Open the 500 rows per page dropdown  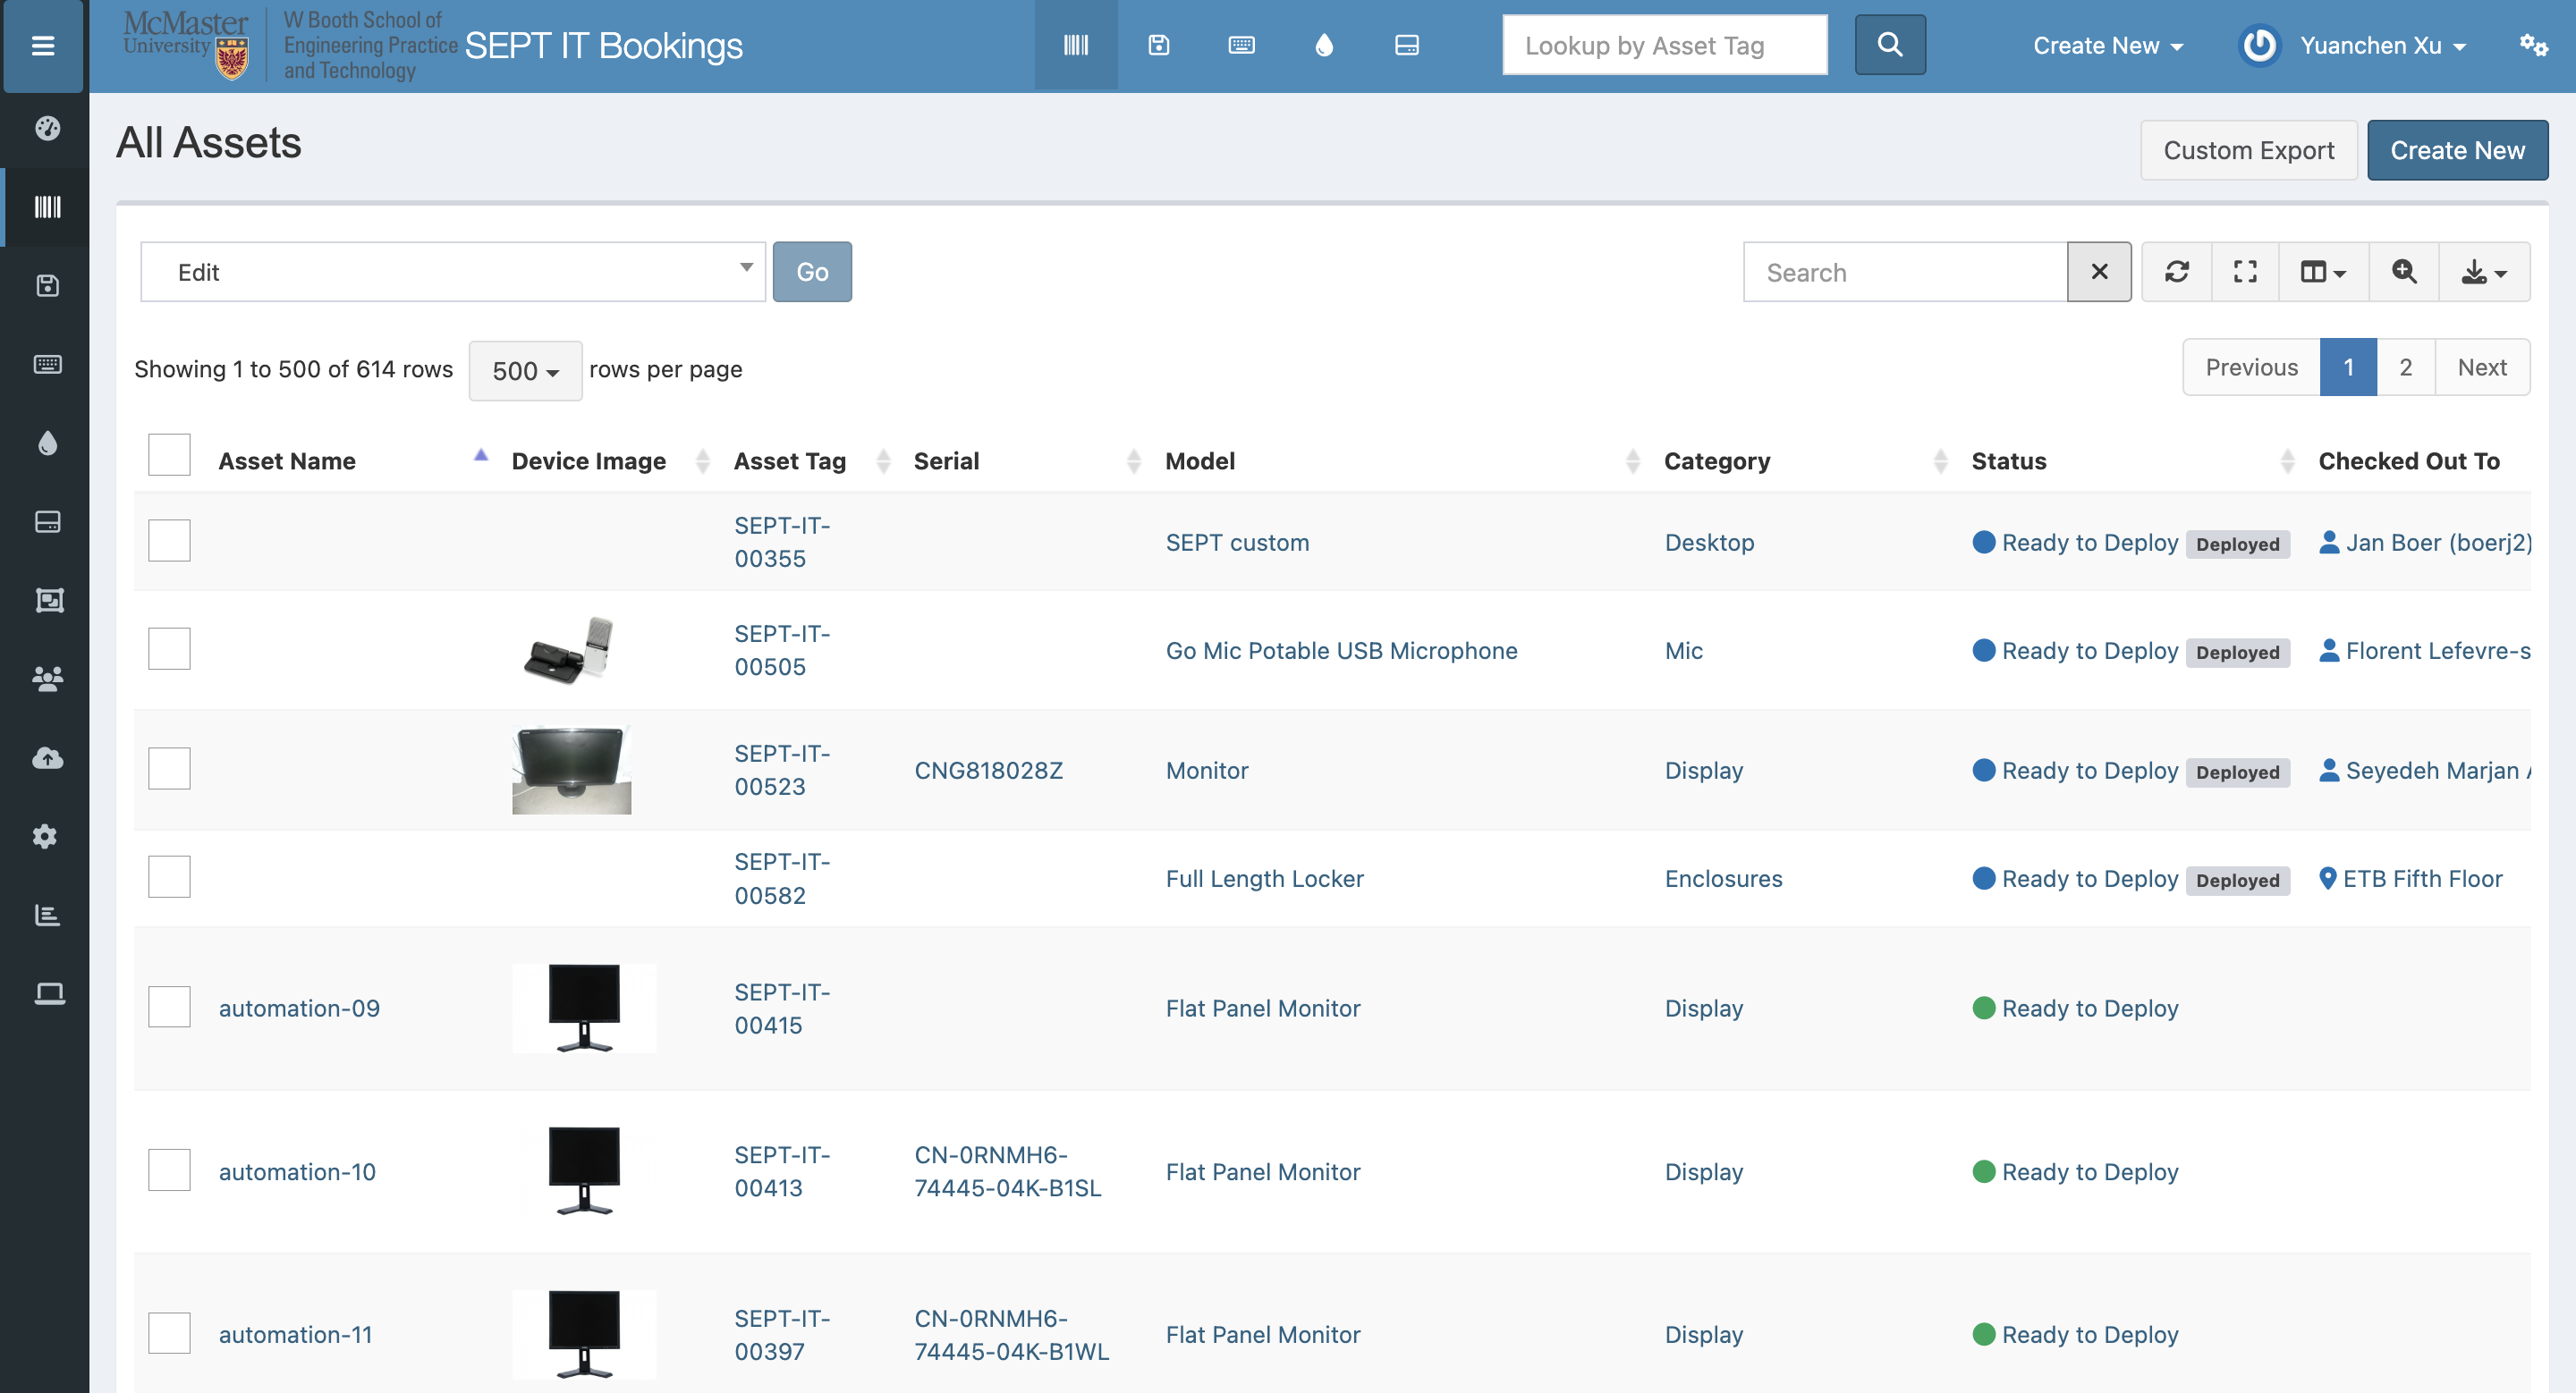coord(525,371)
